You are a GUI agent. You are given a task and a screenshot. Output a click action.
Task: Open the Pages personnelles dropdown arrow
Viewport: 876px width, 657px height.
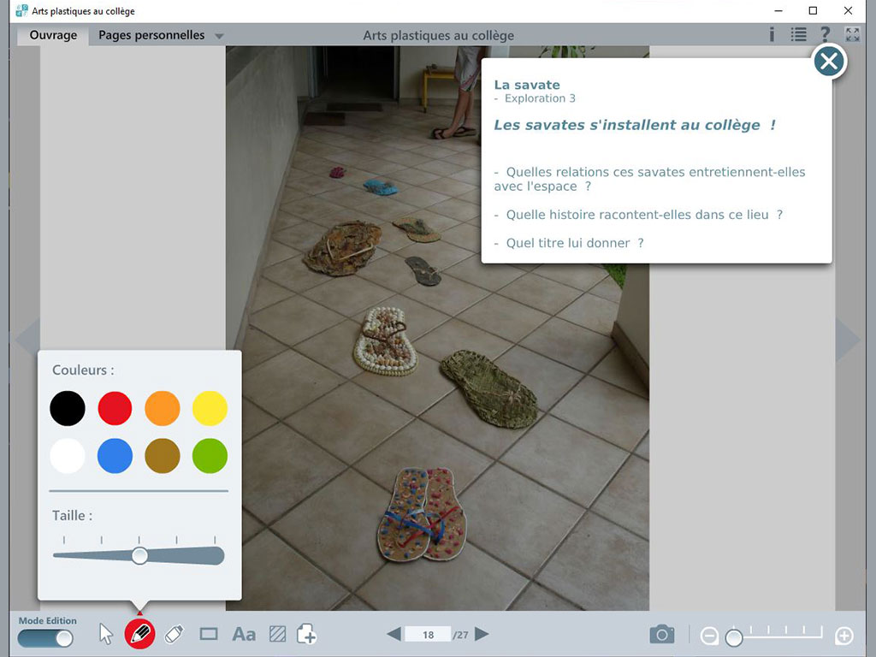coord(220,36)
